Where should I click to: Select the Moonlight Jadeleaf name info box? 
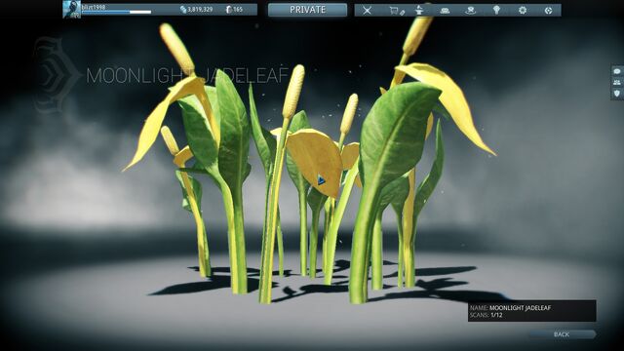531,311
